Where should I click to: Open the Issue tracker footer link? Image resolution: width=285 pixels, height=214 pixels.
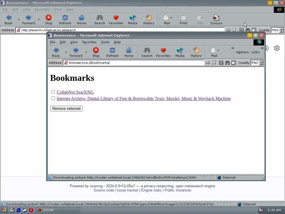pos(127,190)
